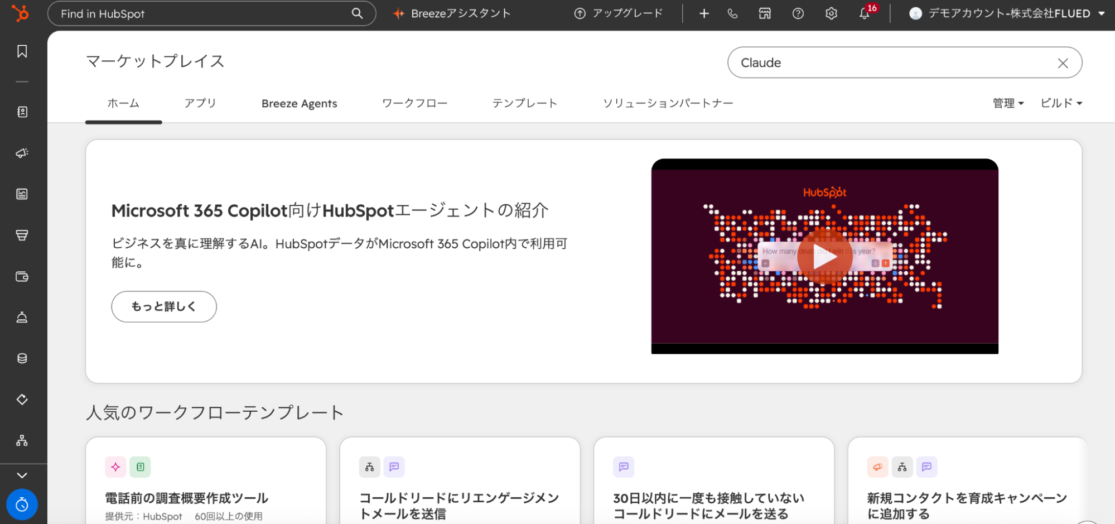This screenshot has width=1115, height=524.
Task: Open the CRM contacts sidebar icon
Action: [x=22, y=112]
